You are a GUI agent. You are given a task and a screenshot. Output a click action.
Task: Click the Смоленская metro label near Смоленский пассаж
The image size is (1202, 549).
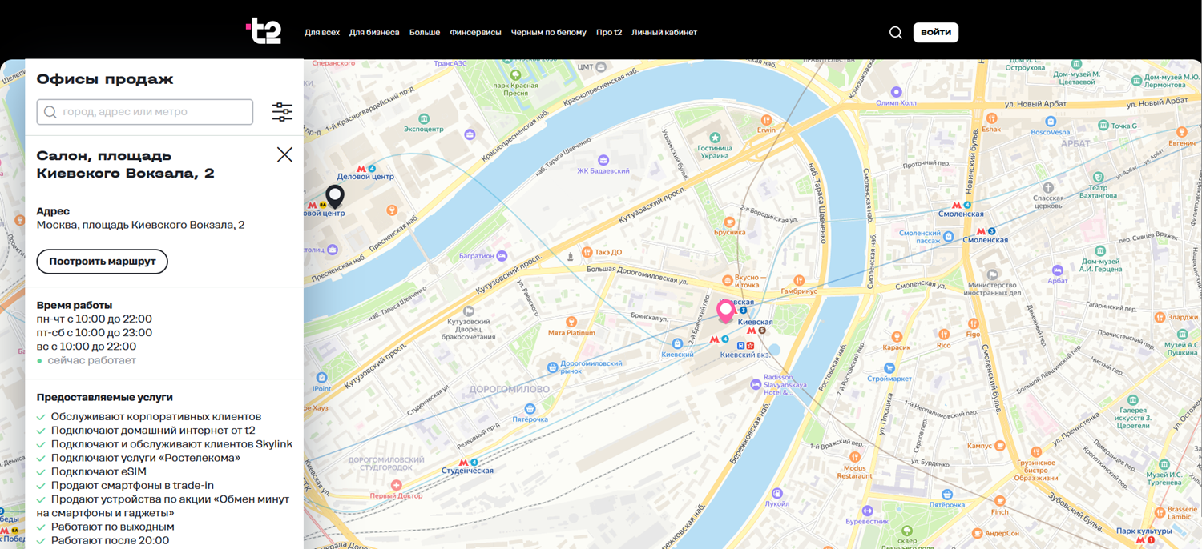pyautogui.click(x=986, y=240)
